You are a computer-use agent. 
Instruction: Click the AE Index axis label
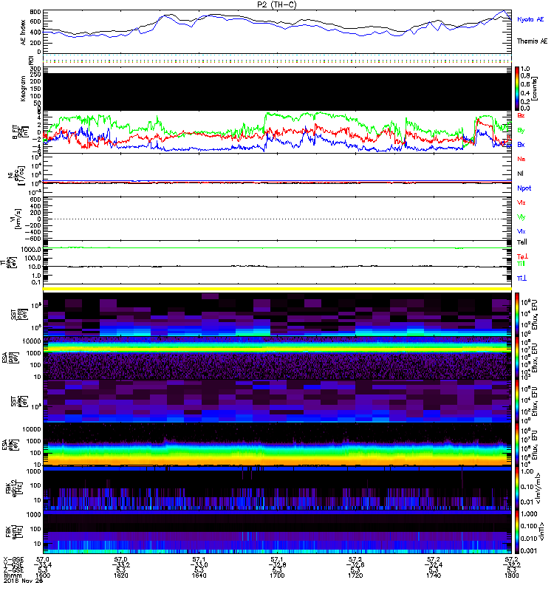[x=24, y=33]
